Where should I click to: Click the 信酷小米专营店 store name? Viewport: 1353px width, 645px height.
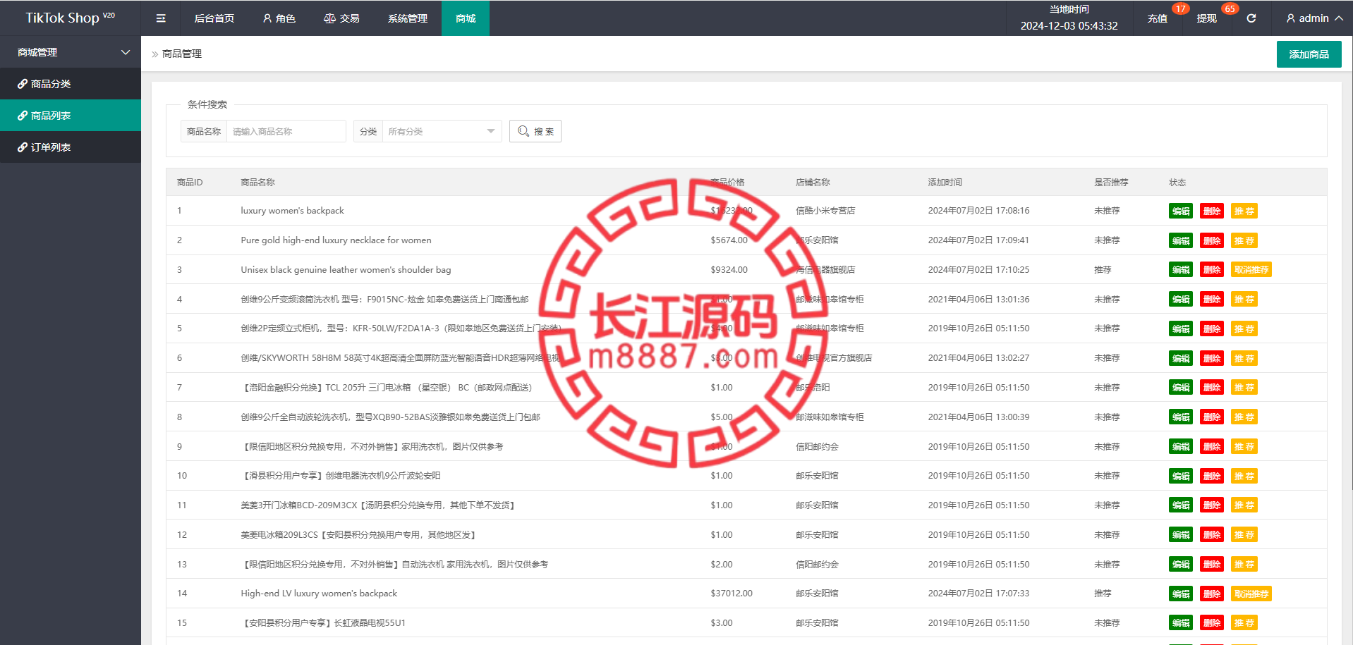click(825, 211)
